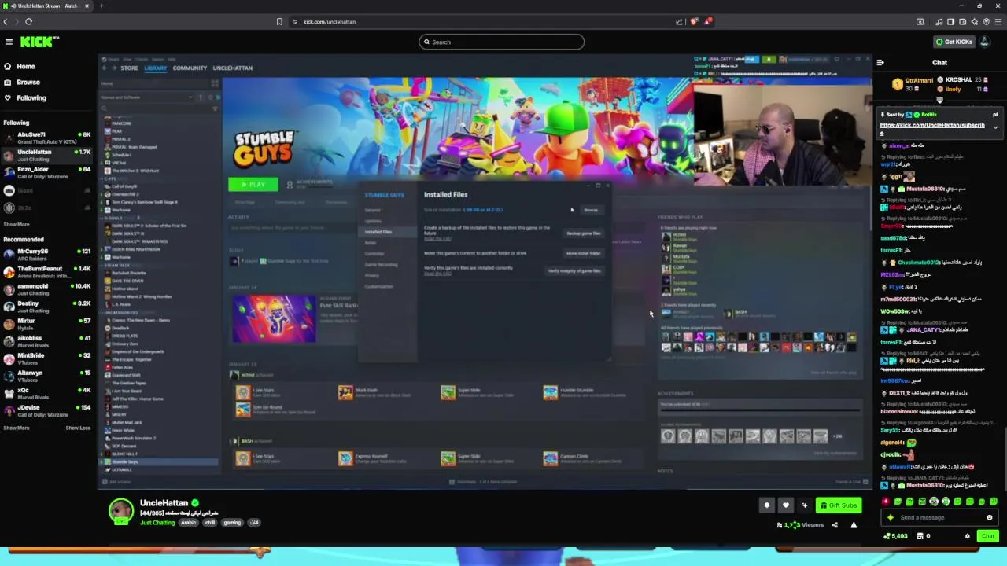Click the gaming tag
1007x566 pixels.
(x=232, y=523)
